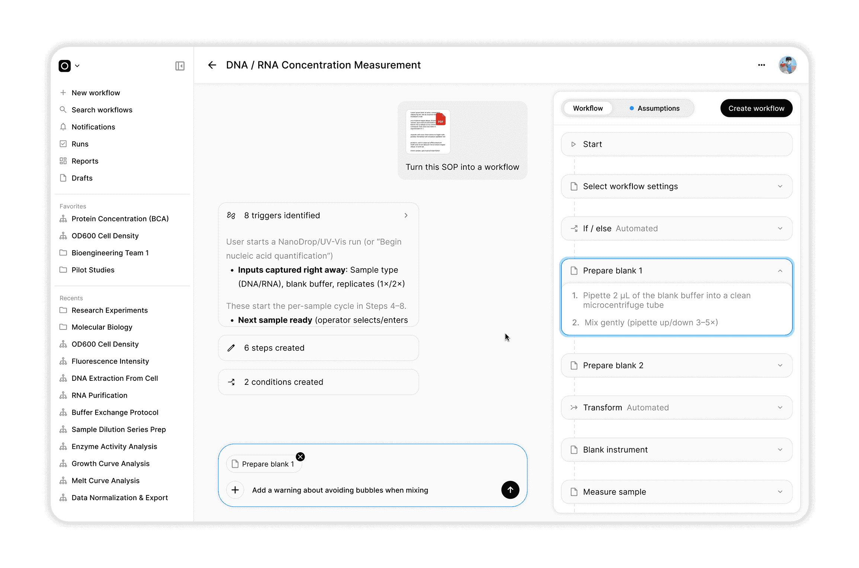Image resolution: width=859 pixels, height=568 pixels.
Task: Open the three-dots more options menu
Action: tap(762, 65)
